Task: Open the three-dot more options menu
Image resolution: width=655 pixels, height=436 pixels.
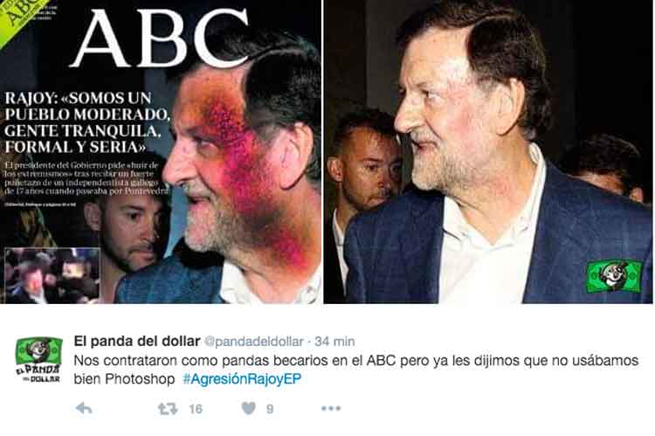Action: (x=331, y=408)
